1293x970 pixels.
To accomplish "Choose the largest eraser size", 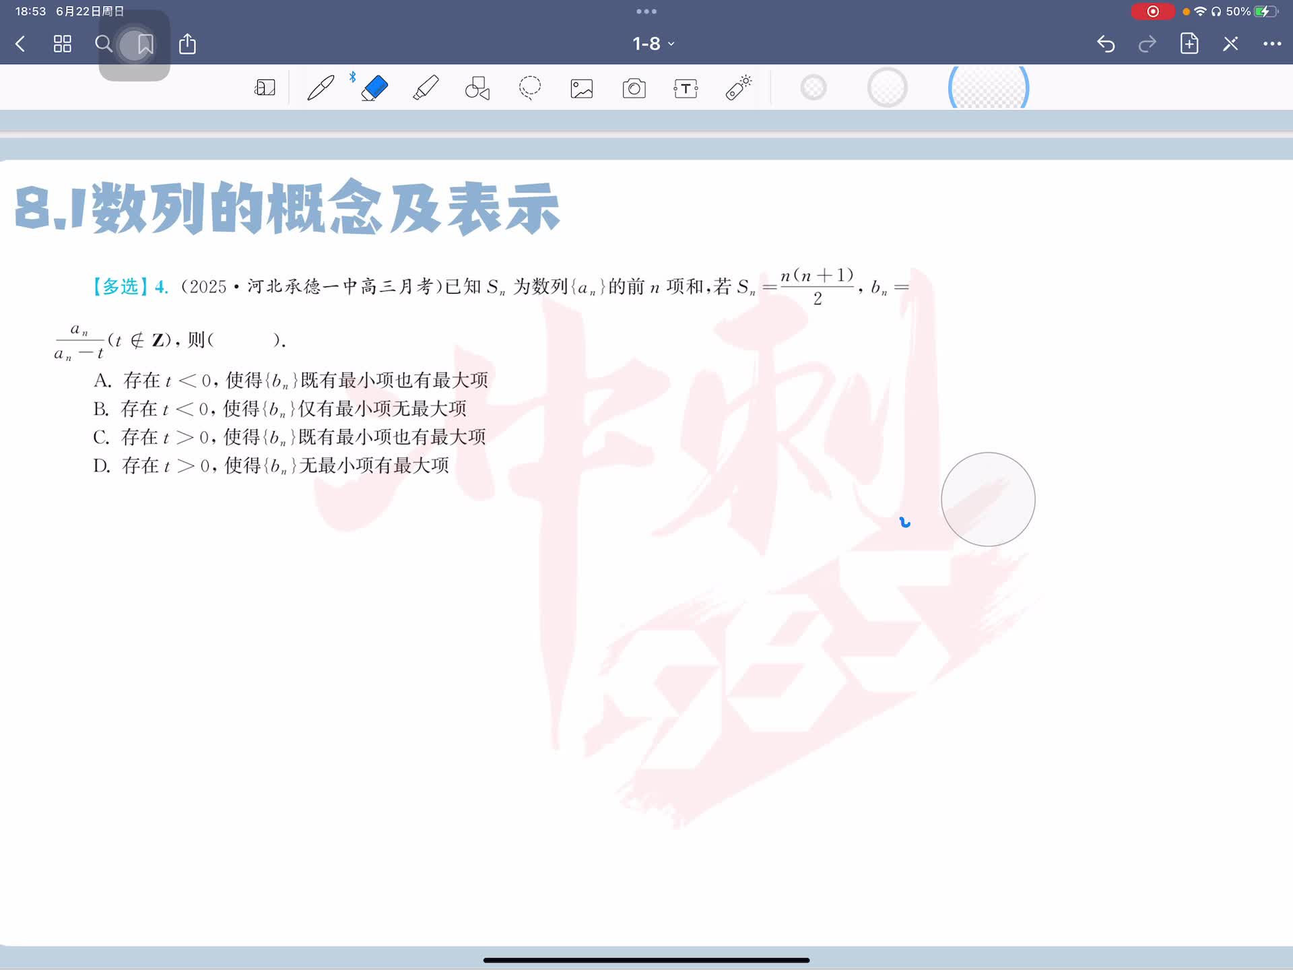I will click(988, 88).
